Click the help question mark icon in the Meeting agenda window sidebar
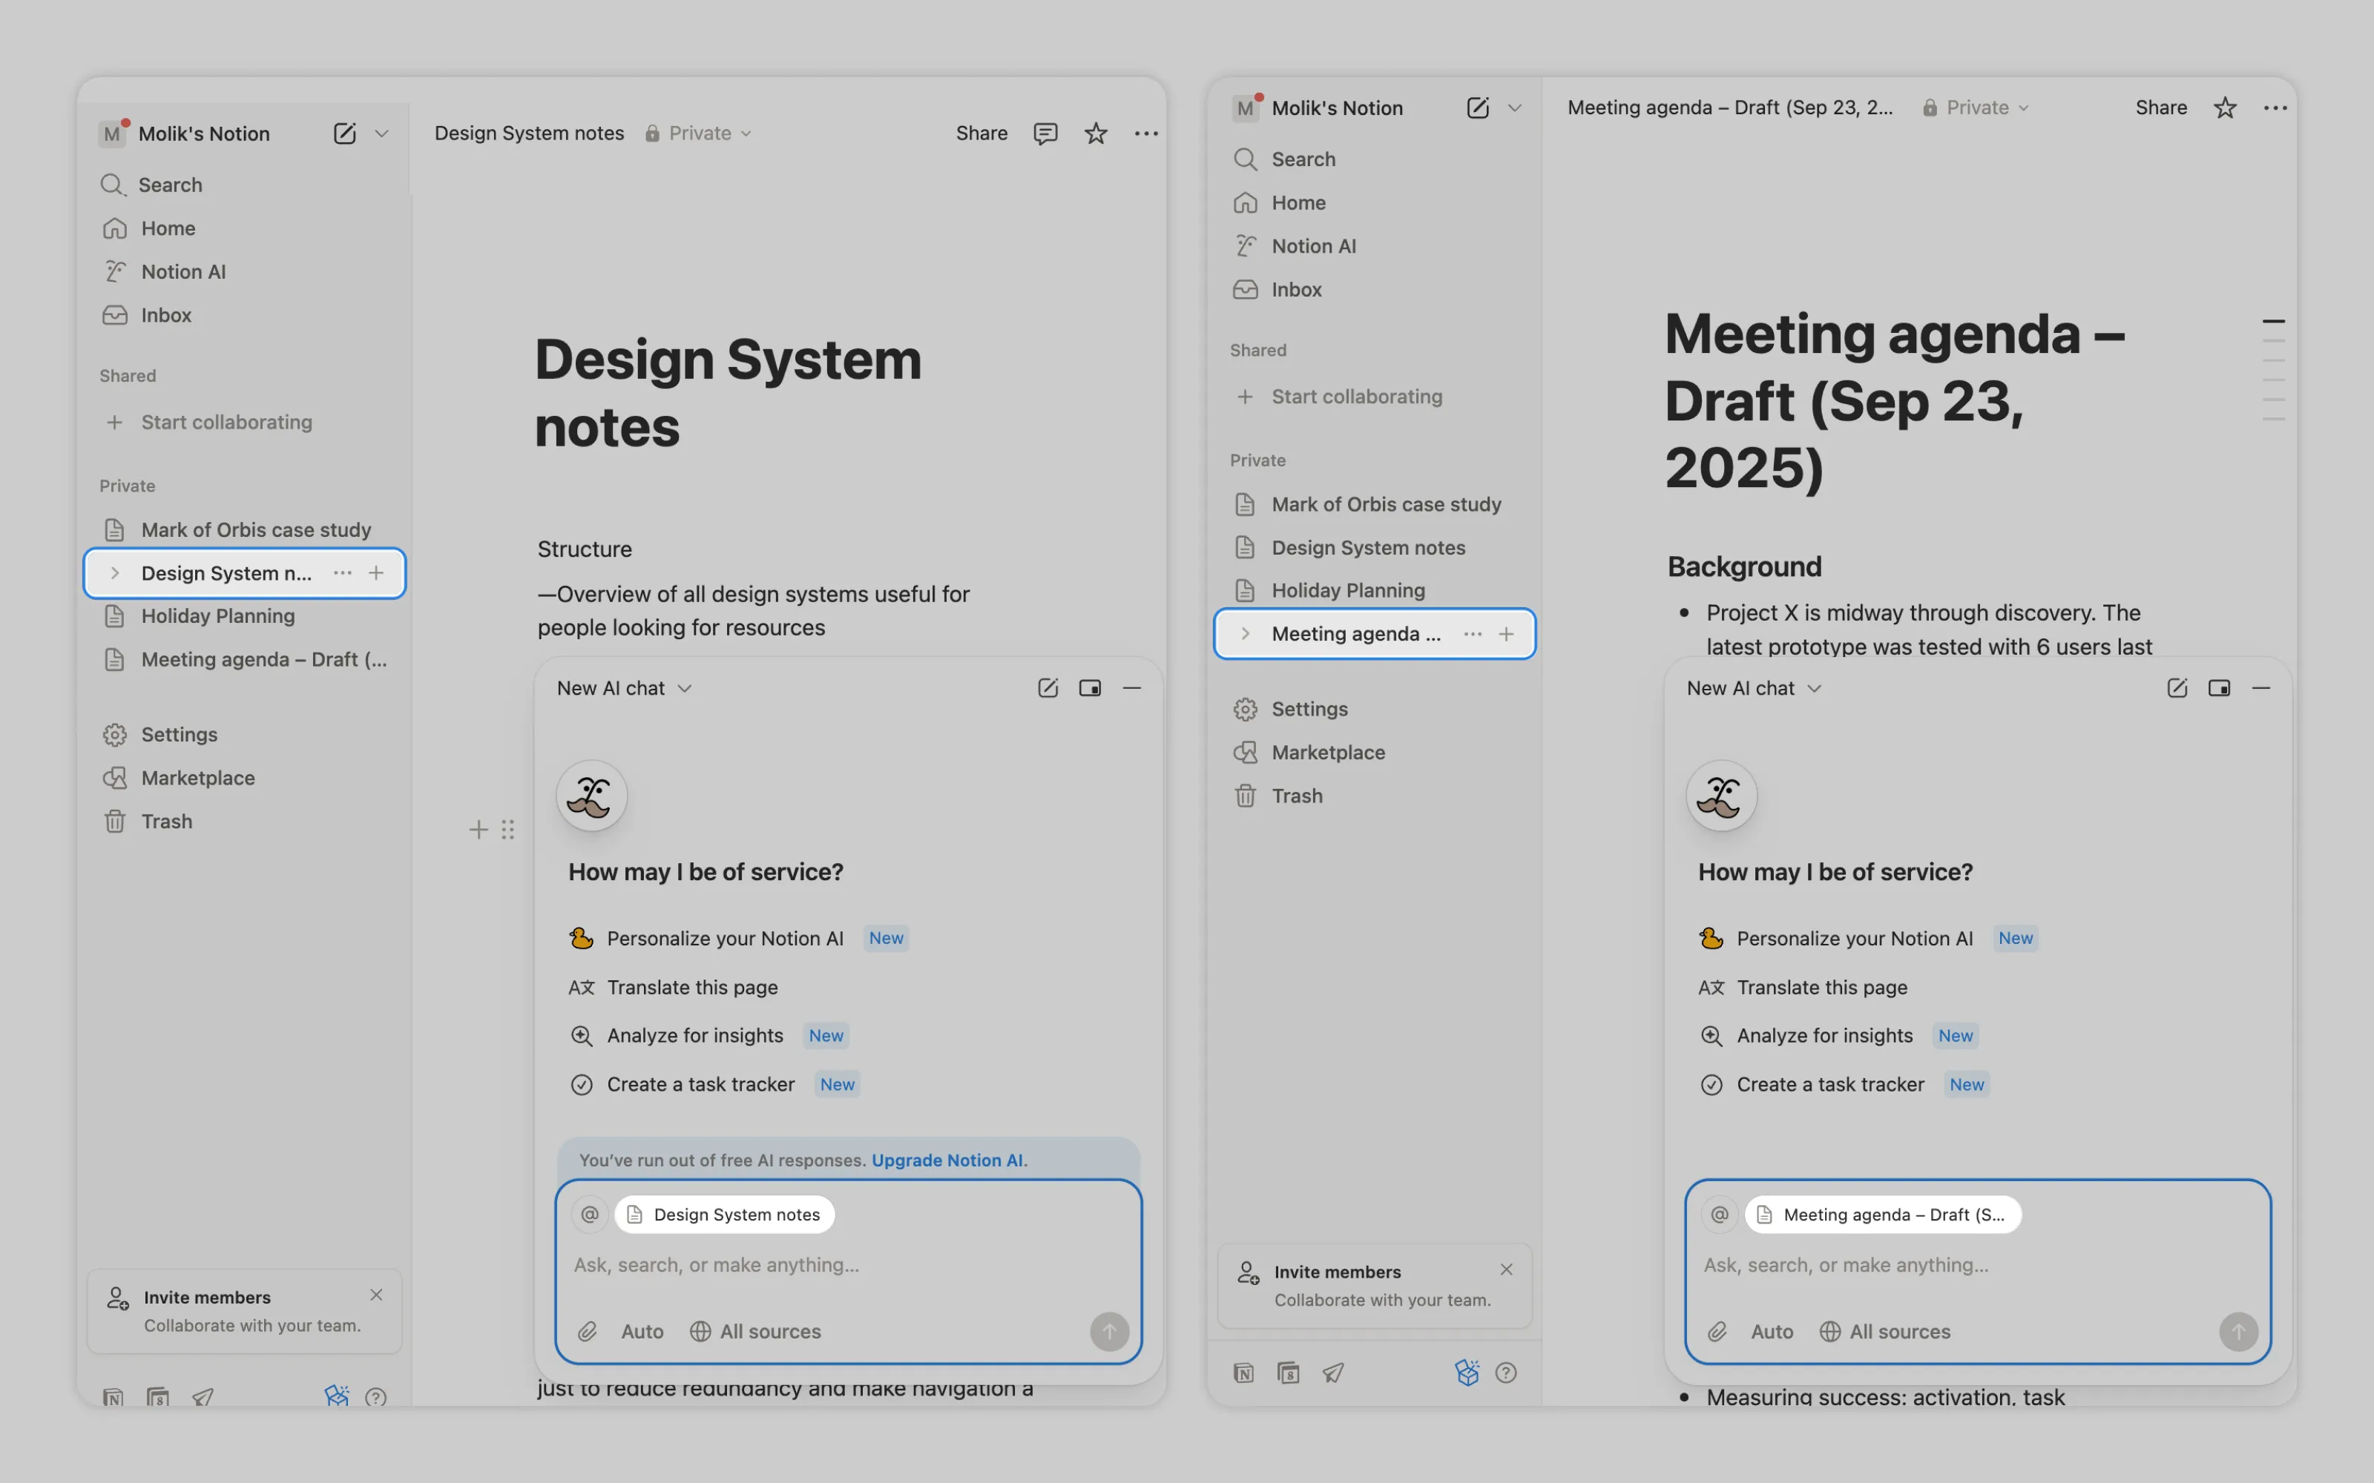Viewport: 2374px width, 1483px height. [1506, 1373]
